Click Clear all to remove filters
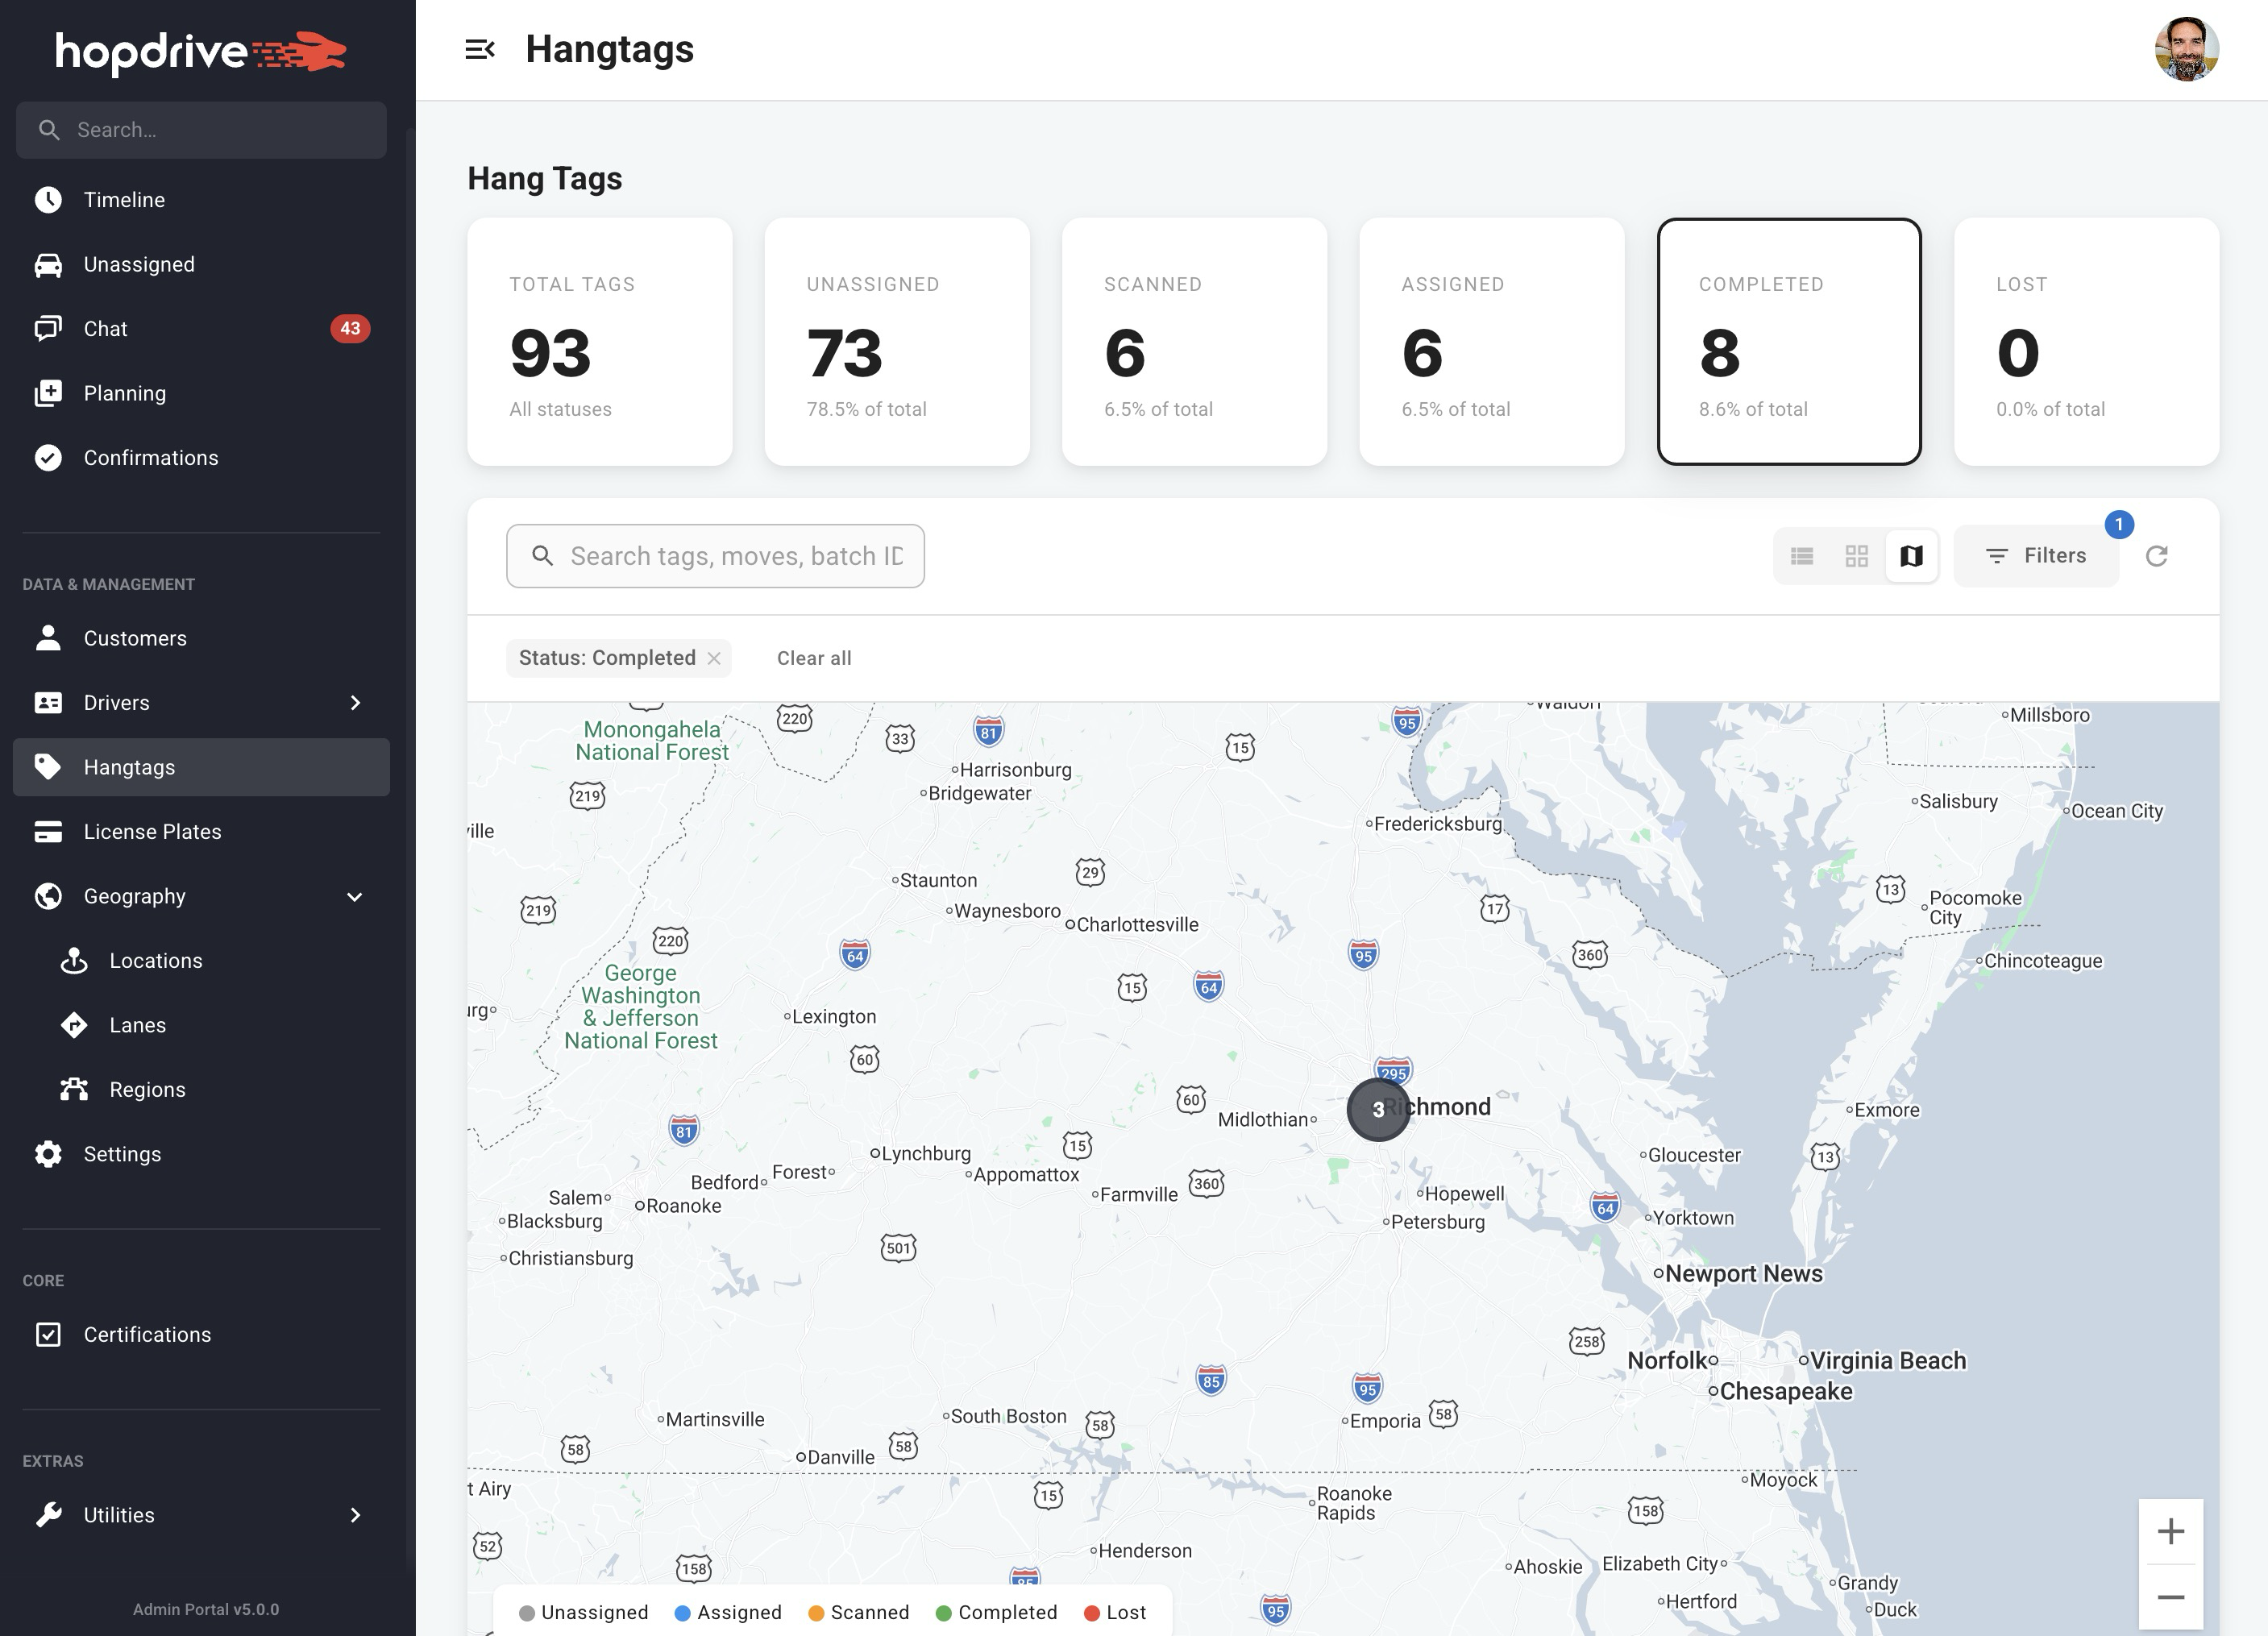Screen dimensions: 2268x1636 (814, 658)
